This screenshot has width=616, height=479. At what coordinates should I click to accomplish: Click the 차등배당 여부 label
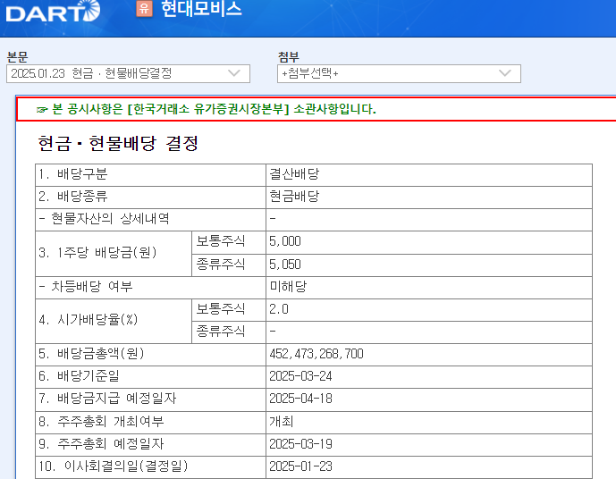86,287
